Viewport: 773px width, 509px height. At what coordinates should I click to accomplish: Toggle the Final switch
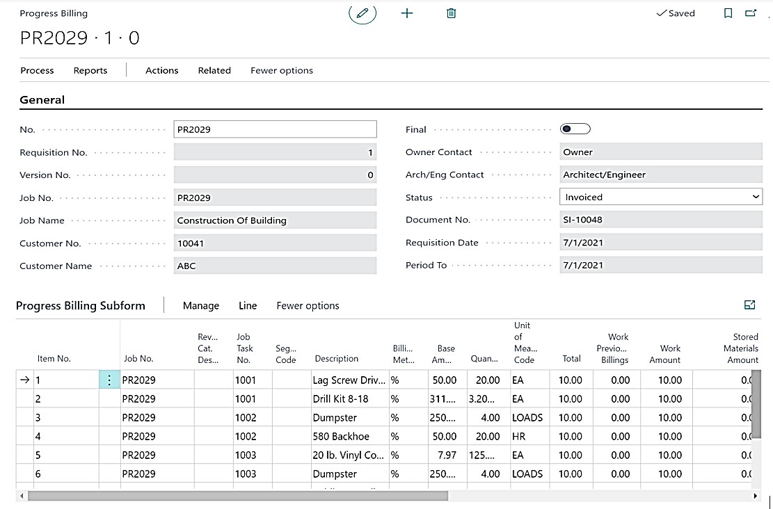[575, 129]
